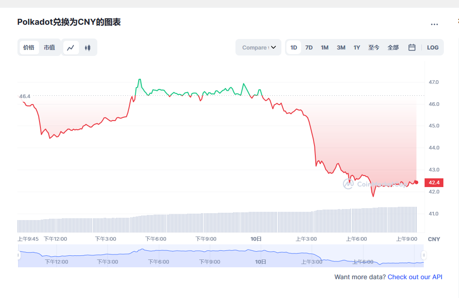Image resolution: width=459 pixels, height=298 pixels.
Task: Open the three-dot more options menu
Action: 434,25
